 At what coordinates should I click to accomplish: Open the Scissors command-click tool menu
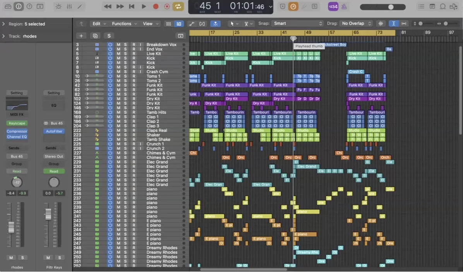point(248,24)
